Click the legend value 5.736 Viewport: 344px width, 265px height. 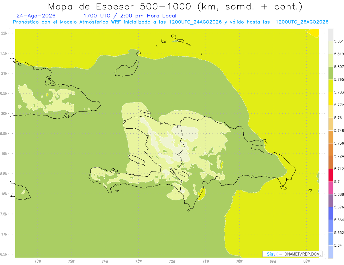coord(339,143)
